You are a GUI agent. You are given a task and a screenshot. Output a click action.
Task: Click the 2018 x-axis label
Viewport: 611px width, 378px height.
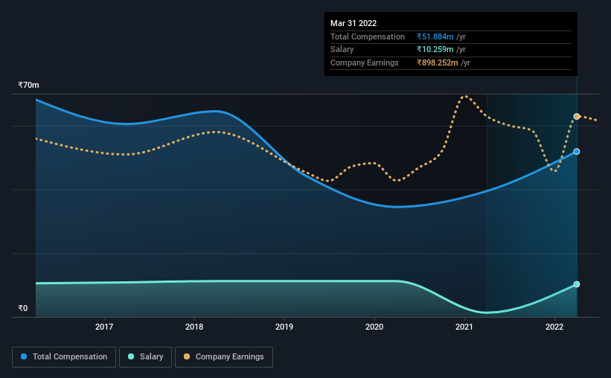point(194,327)
